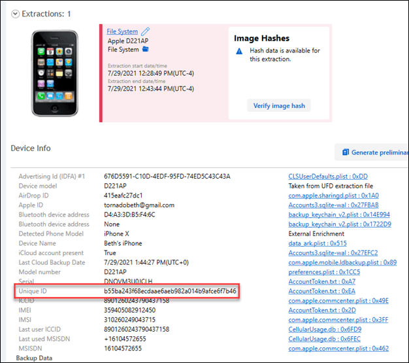Click the pencil edit icon beside File System
Screen dimensions: 409x363
[x=145, y=31]
